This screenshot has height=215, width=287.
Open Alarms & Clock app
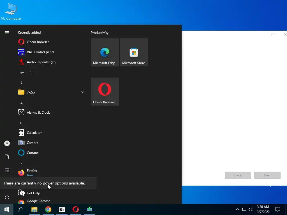pyautogui.click(x=51, y=112)
